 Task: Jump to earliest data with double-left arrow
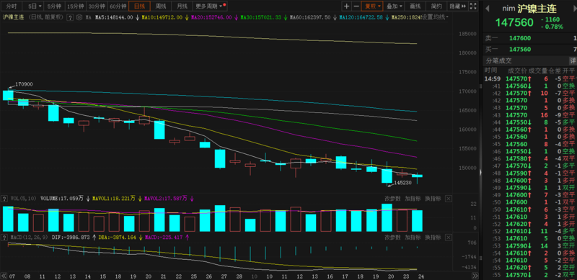(x=4, y=275)
